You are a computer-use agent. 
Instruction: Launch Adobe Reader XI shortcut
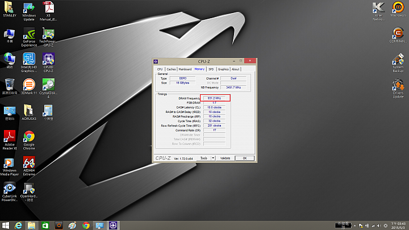click(x=10, y=140)
